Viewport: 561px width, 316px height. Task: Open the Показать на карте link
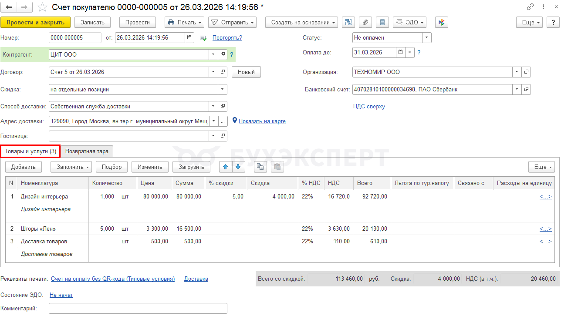tap(262, 121)
